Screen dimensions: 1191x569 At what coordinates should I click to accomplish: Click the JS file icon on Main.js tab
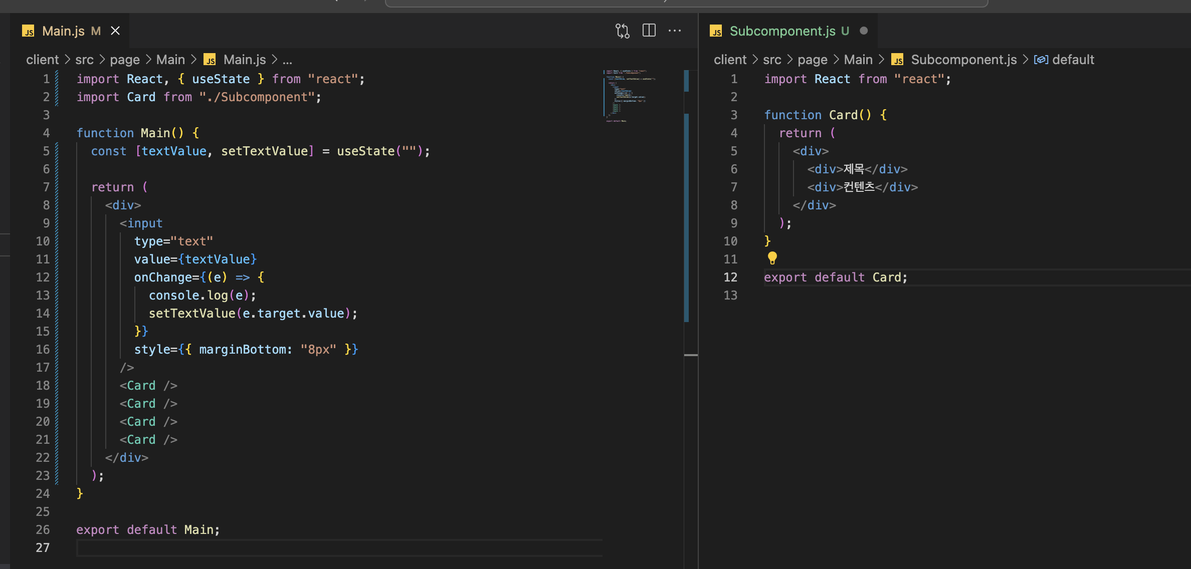point(28,32)
